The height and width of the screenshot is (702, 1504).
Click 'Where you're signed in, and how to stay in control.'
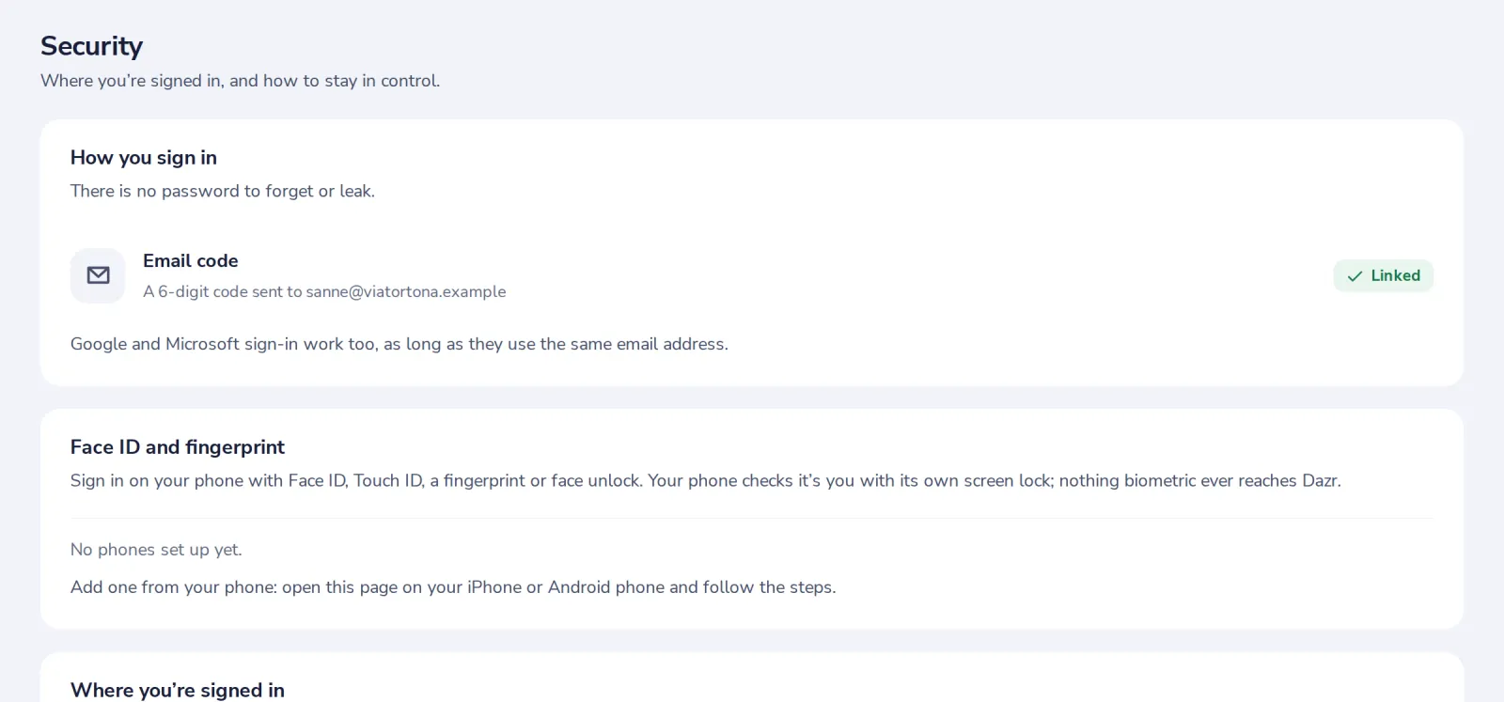tap(240, 81)
